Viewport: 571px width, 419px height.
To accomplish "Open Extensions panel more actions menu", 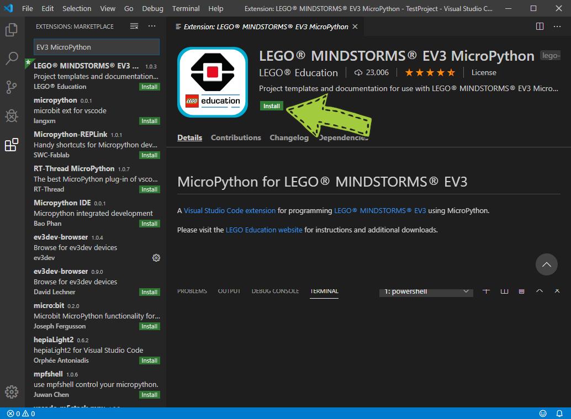I will click(152, 26).
